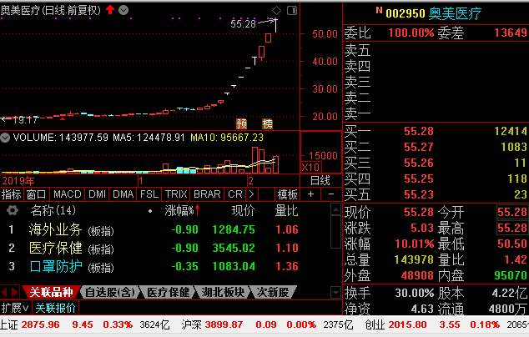Click 买三 price 55.26
Image resolution: width=529 pixels, height=337 pixels.
click(419, 163)
